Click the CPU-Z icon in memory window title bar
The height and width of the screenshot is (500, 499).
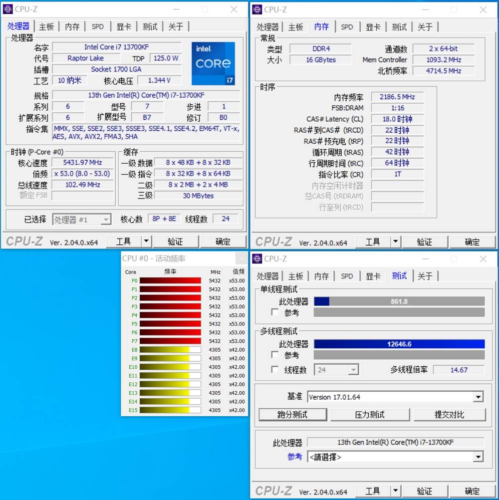click(257, 9)
